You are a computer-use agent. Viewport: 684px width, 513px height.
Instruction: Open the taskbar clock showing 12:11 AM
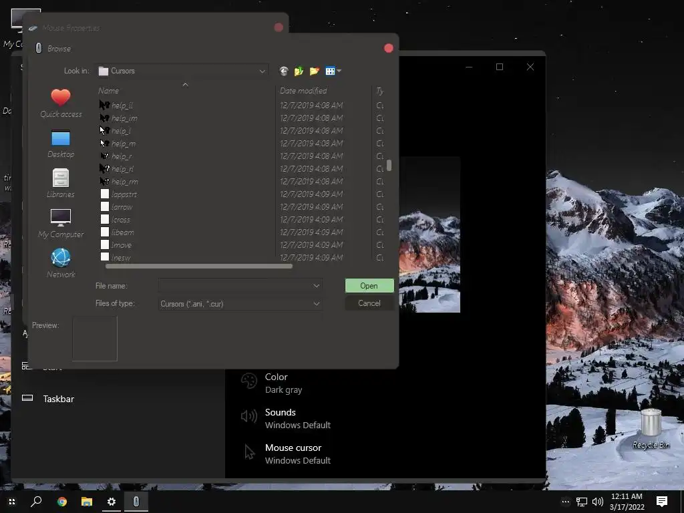click(627, 502)
